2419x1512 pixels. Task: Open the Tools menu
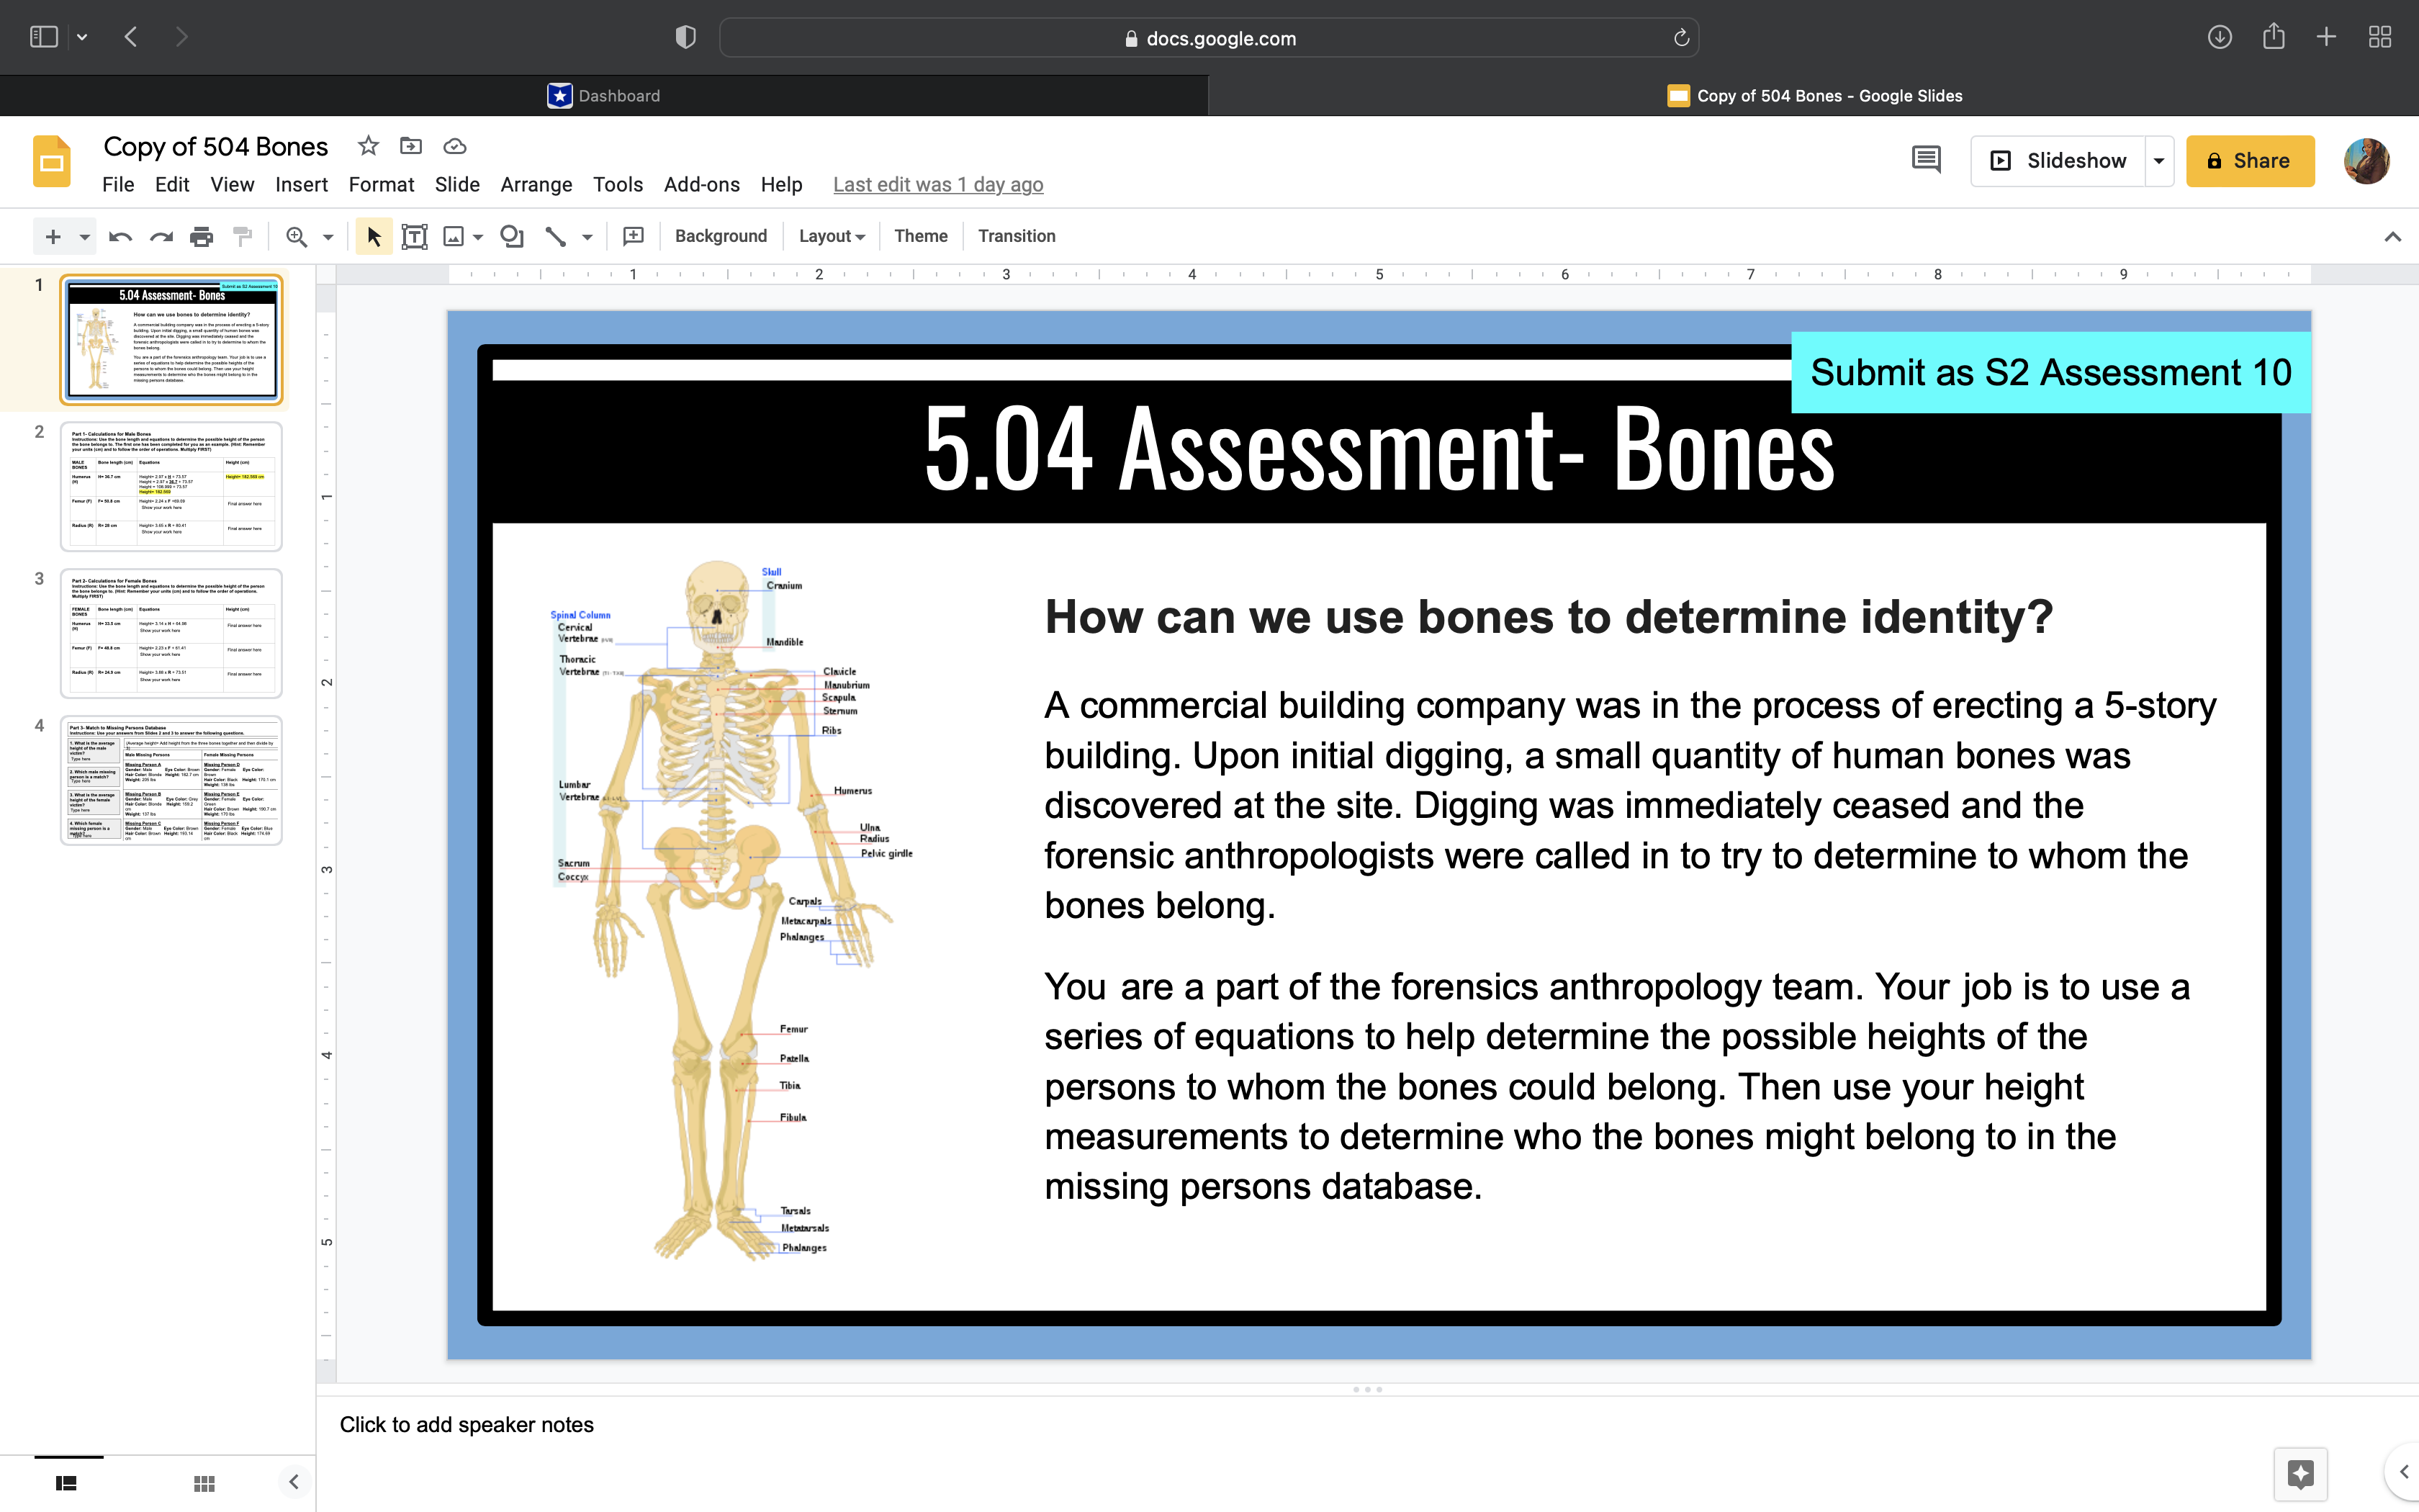618,185
